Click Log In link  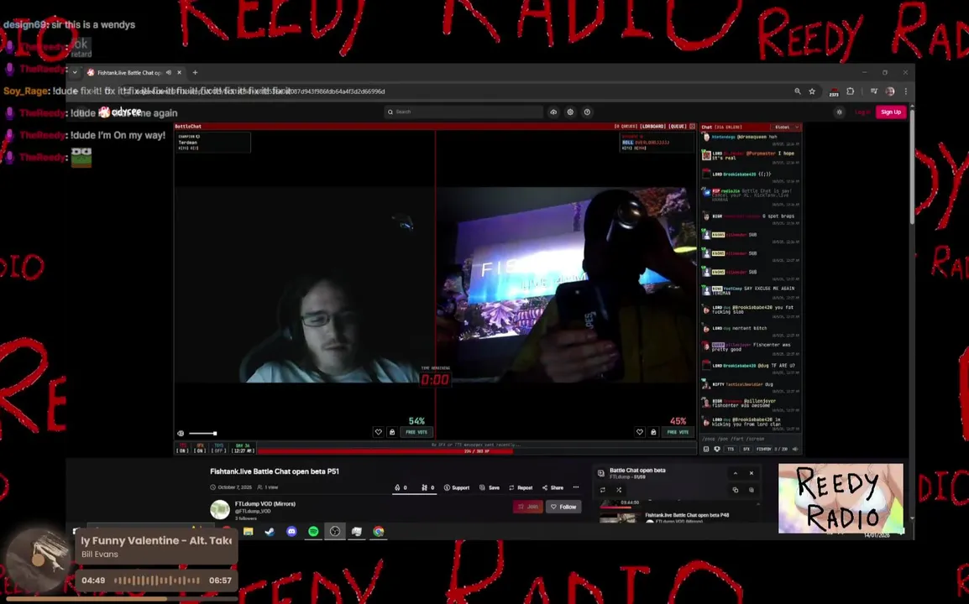coord(862,112)
